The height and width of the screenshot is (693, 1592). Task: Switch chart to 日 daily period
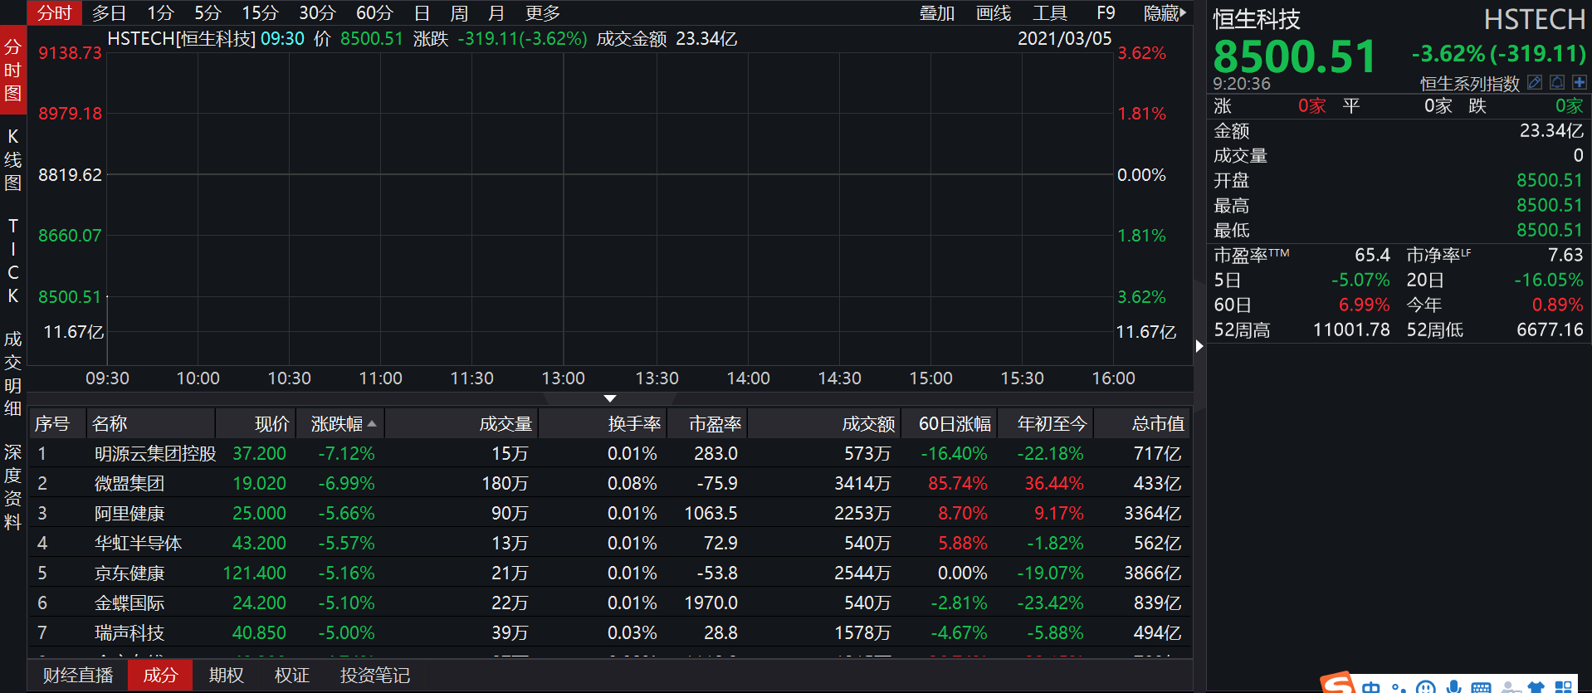[x=422, y=12]
